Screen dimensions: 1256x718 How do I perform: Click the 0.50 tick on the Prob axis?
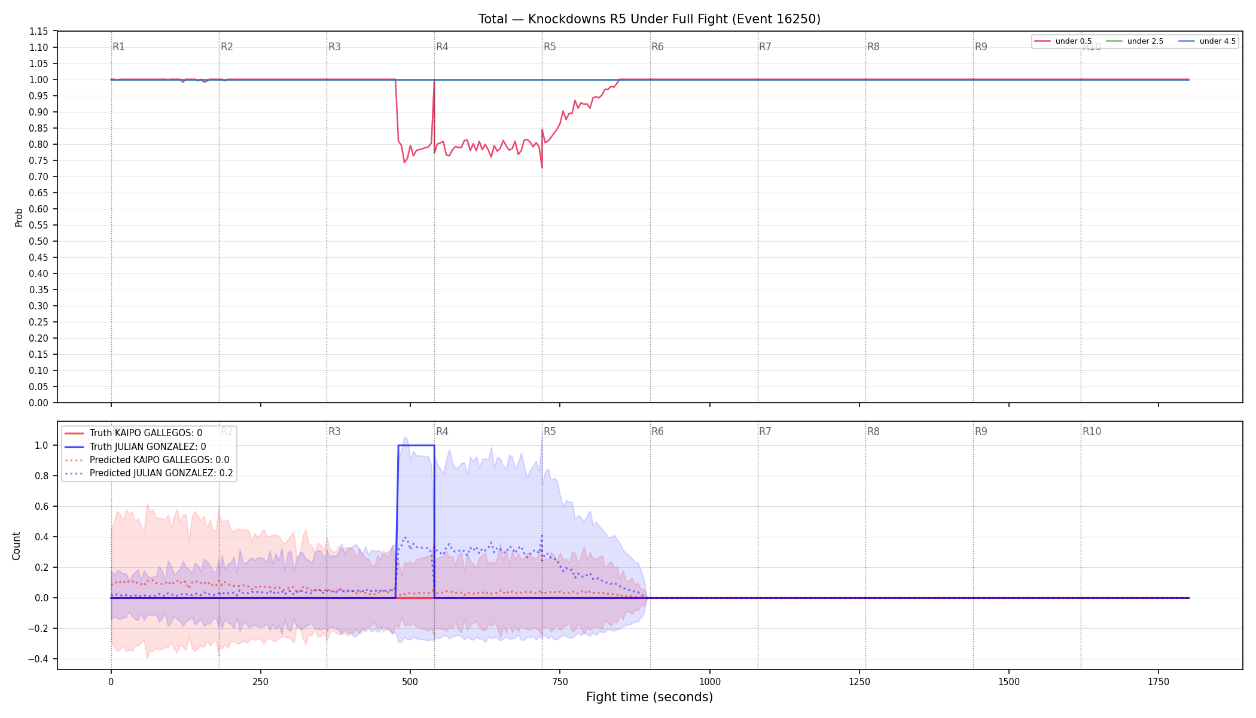click(x=39, y=241)
